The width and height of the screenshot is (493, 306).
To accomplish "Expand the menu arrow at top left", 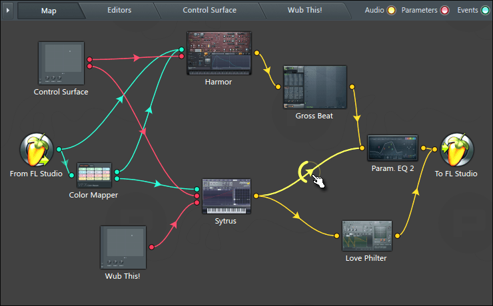I will click(8, 11).
